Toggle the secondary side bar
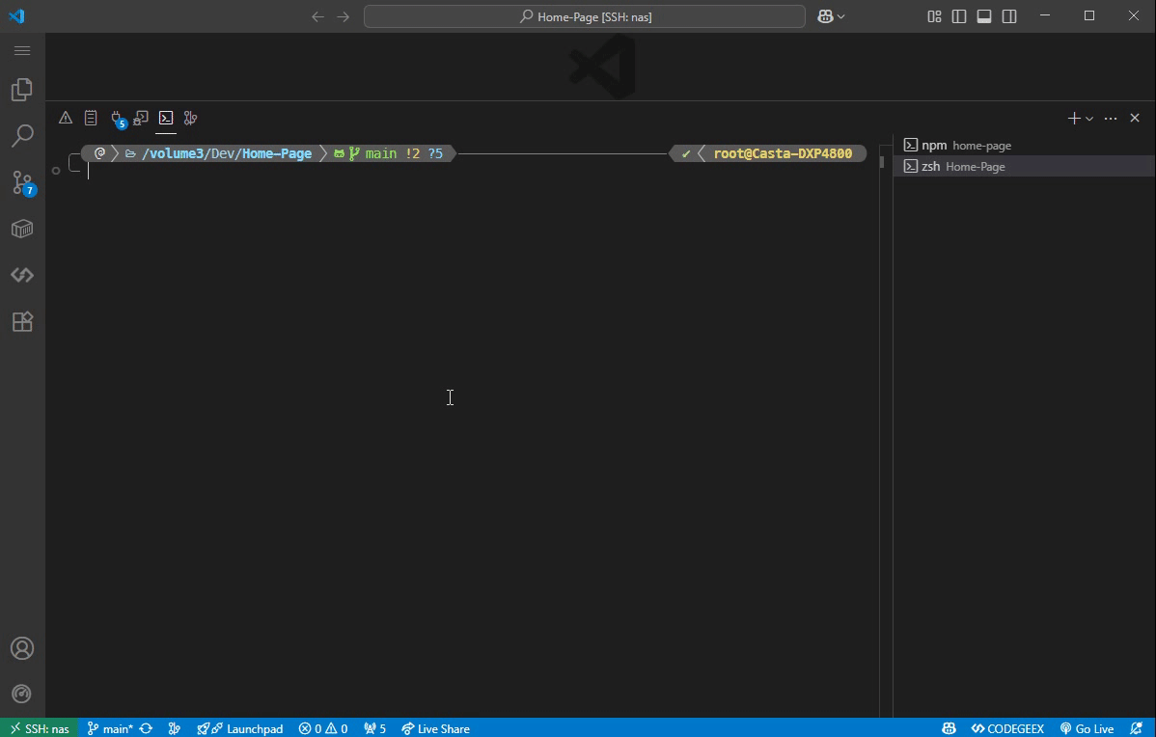The image size is (1156, 737). point(1009,16)
